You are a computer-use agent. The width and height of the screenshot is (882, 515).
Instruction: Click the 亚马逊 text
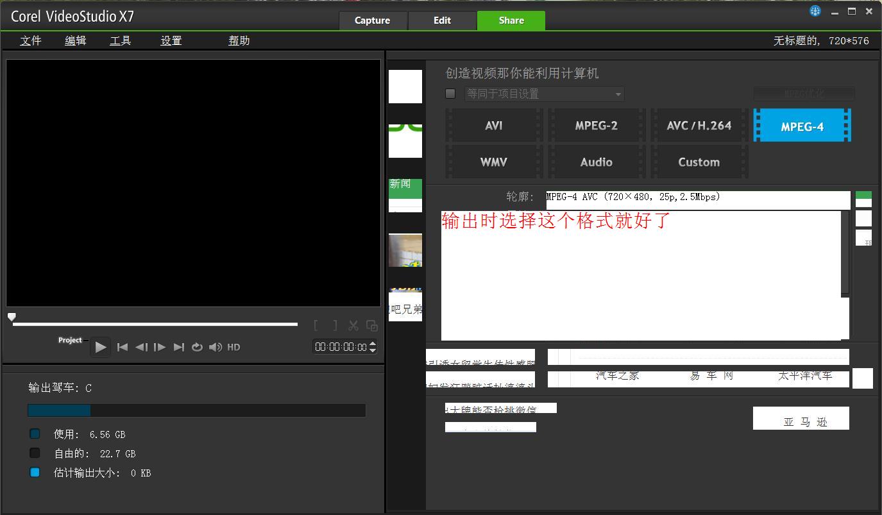pyautogui.click(x=806, y=421)
